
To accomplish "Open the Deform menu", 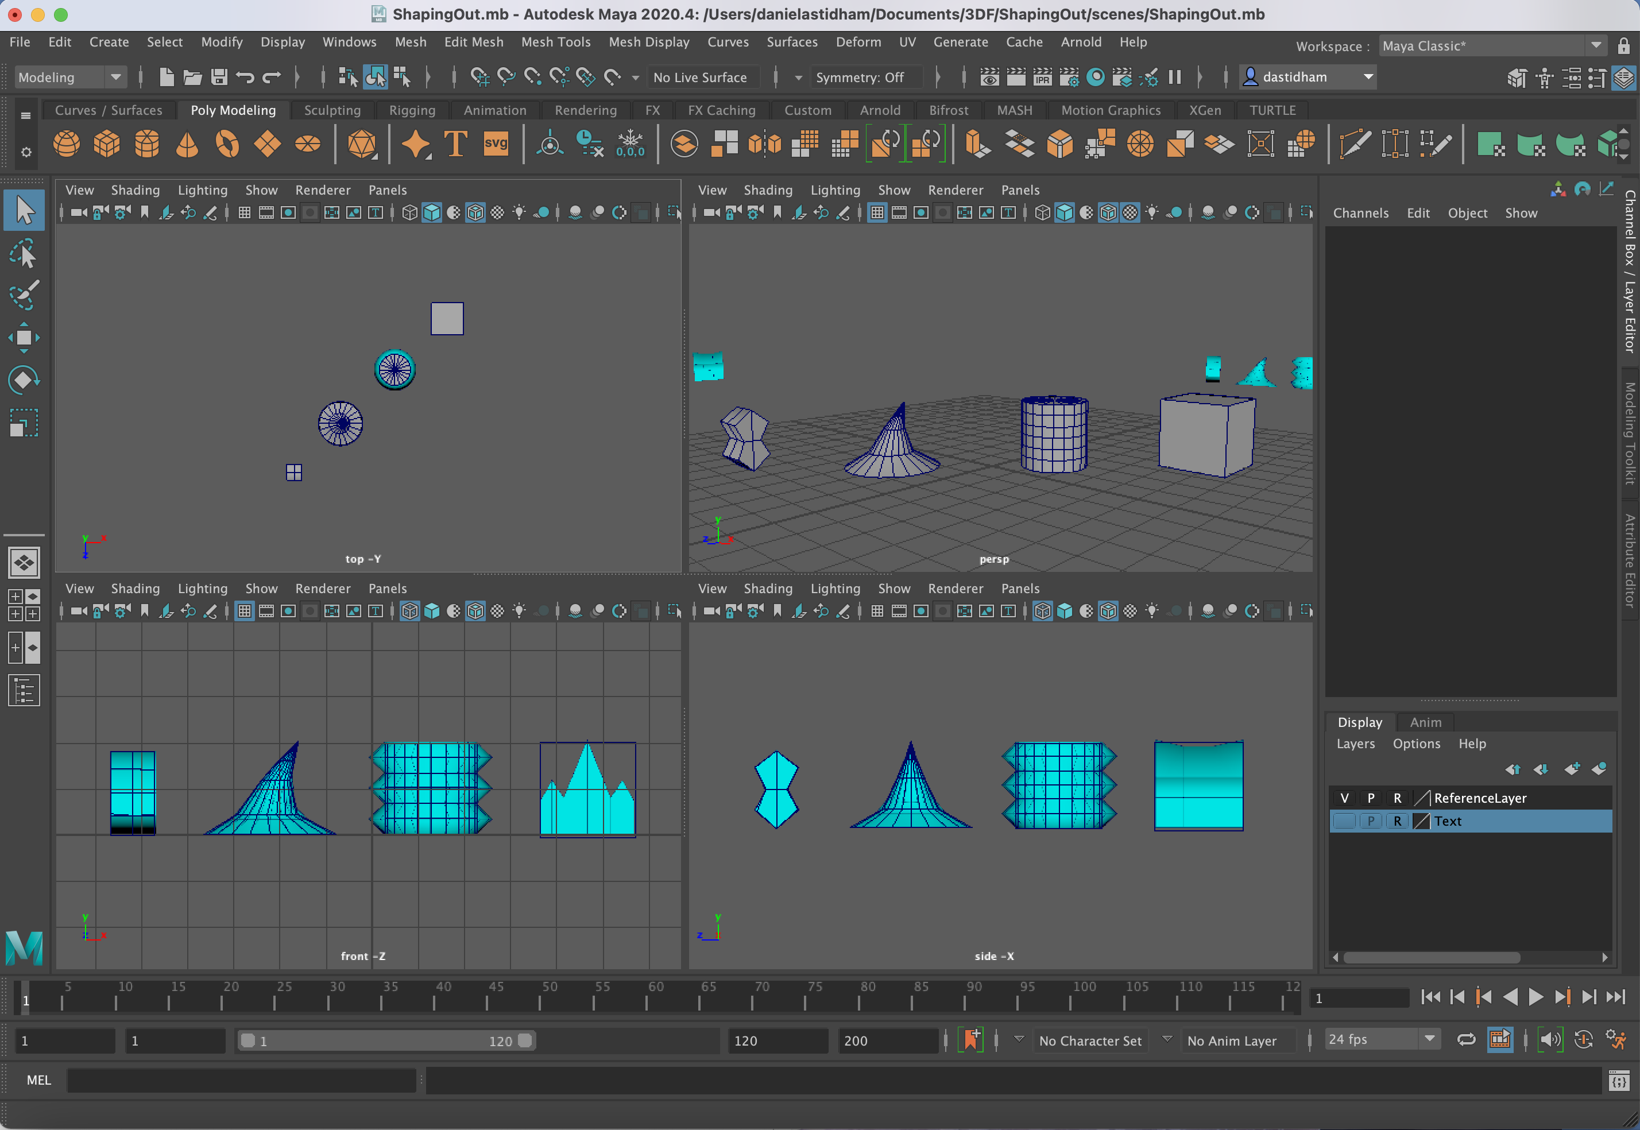I will tap(858, 42).
